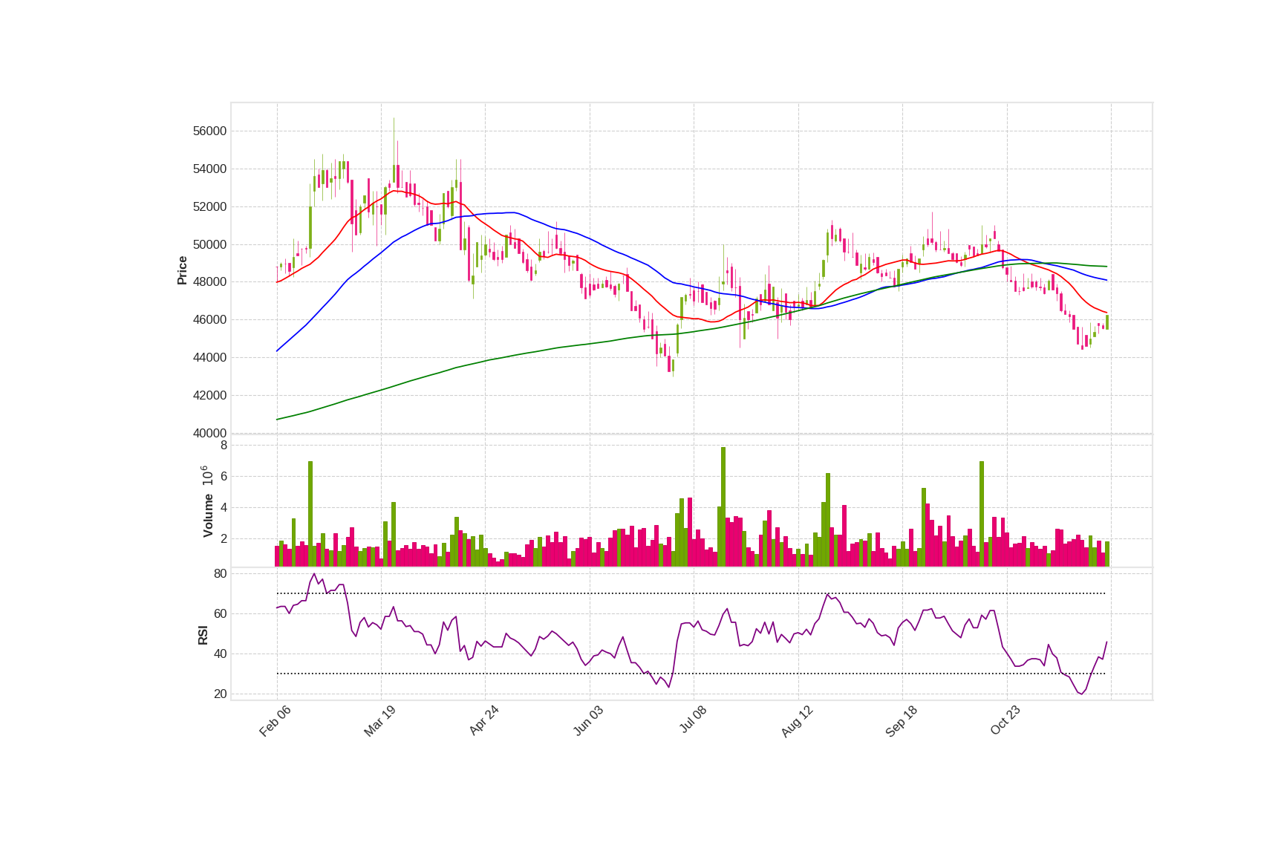The height and width of the screenshot is (854, 1281).
Task: Click the volume axis value 8
Action: [224, 446]
